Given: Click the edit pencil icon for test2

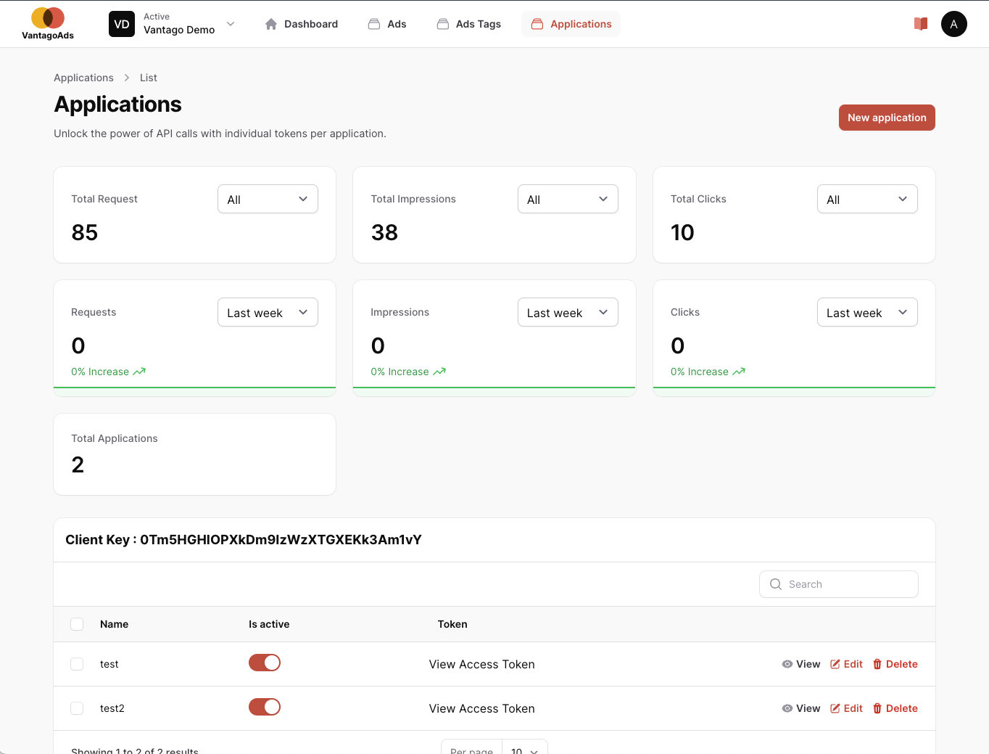Looking at the screenshot, I should [x=835, y=708].
